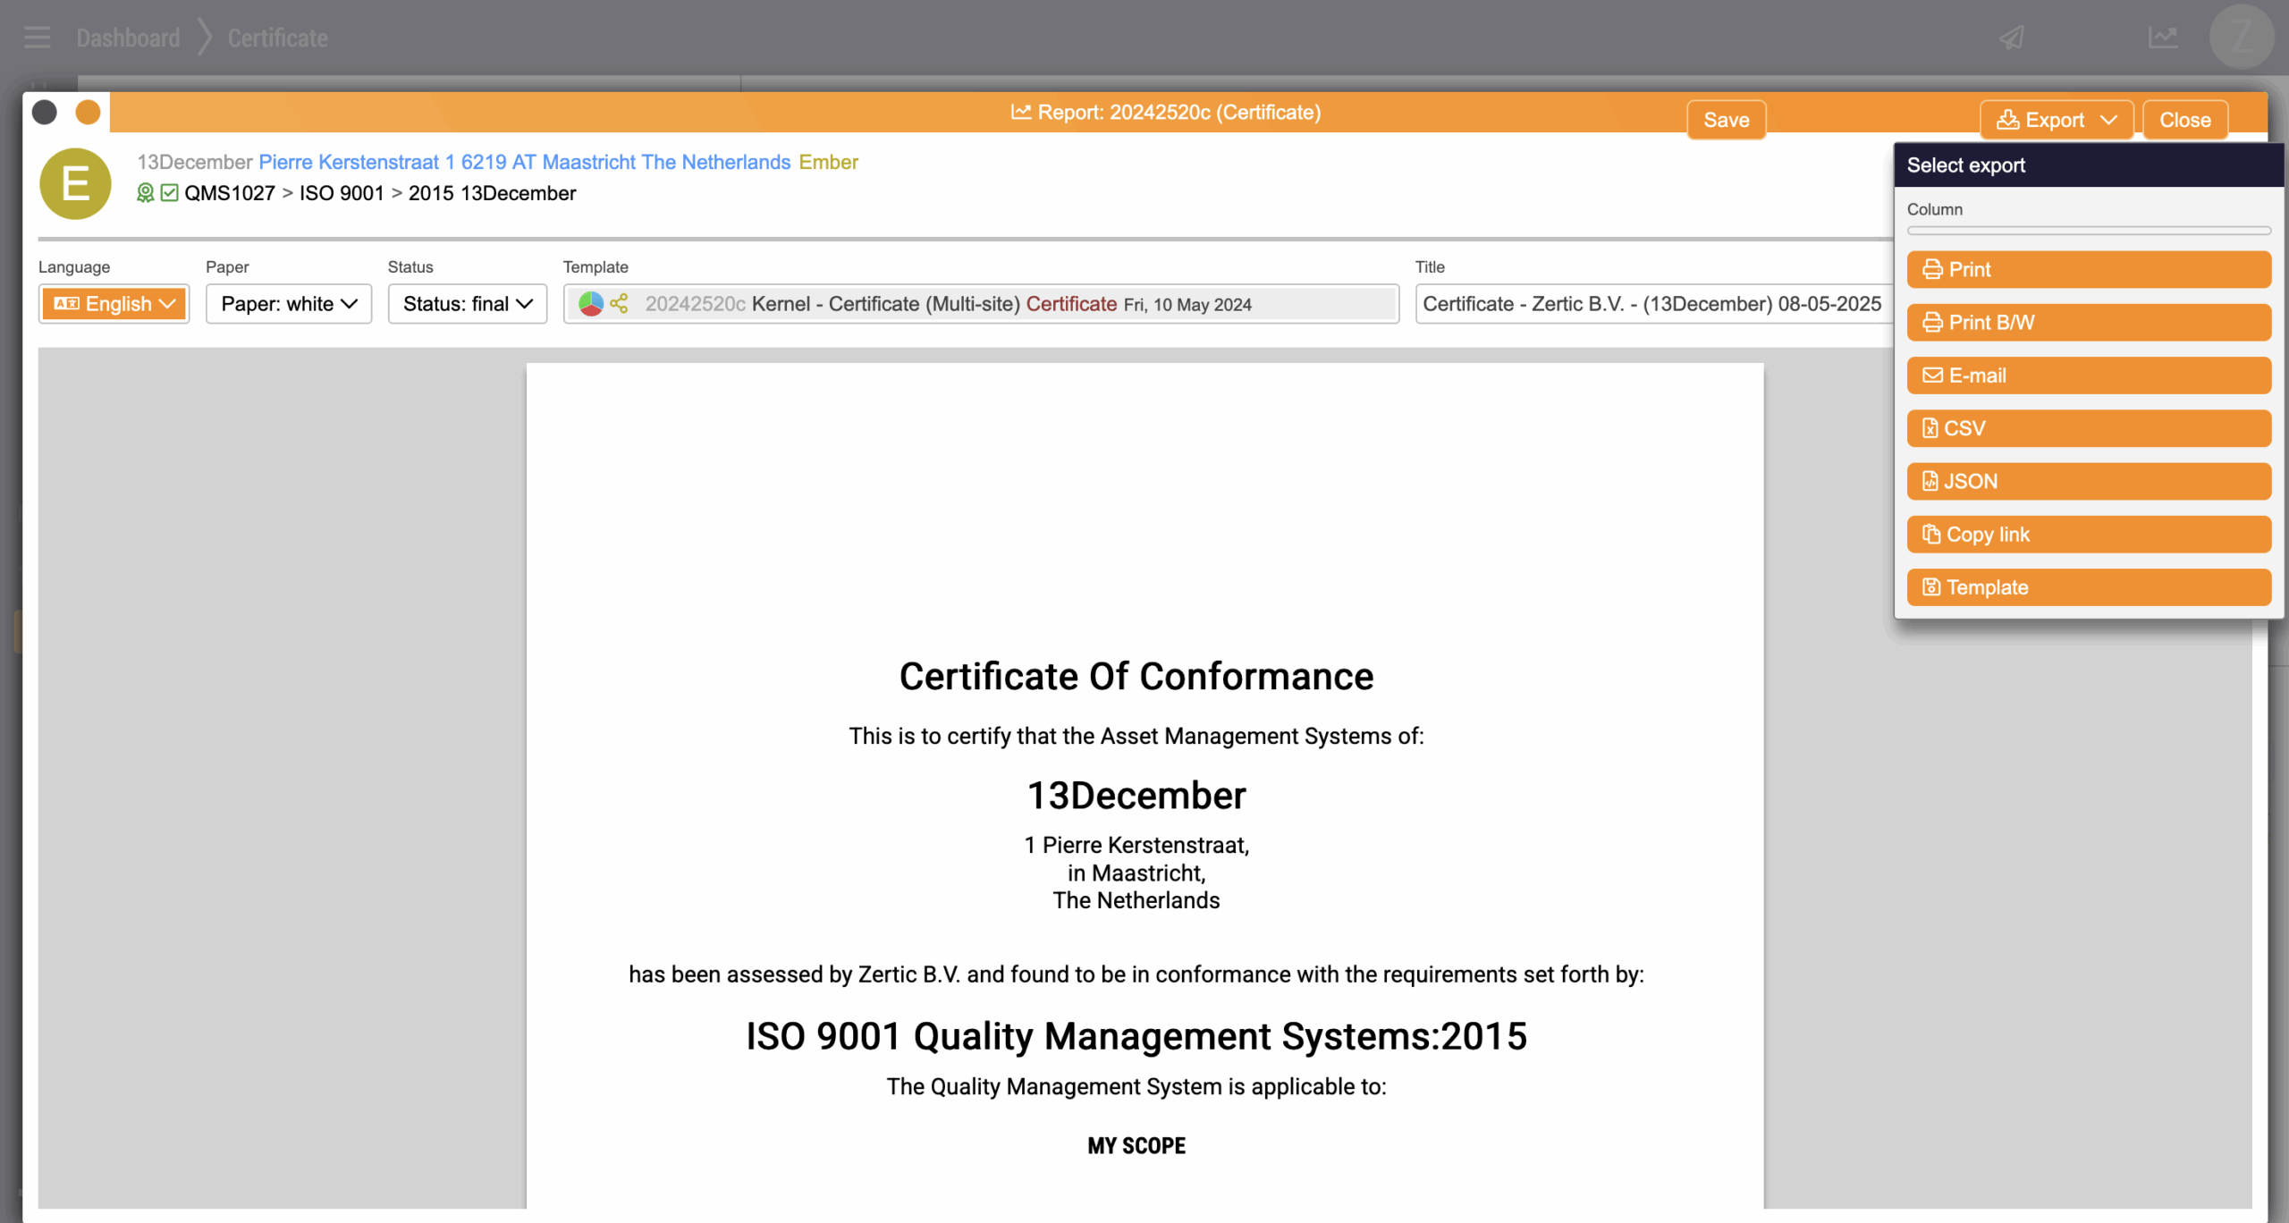Image resolution: width=2289 pixels, height=1223 pixels.
Task: Toggle the green checkbox next to QMS1027
Action: tap(169, 193)
